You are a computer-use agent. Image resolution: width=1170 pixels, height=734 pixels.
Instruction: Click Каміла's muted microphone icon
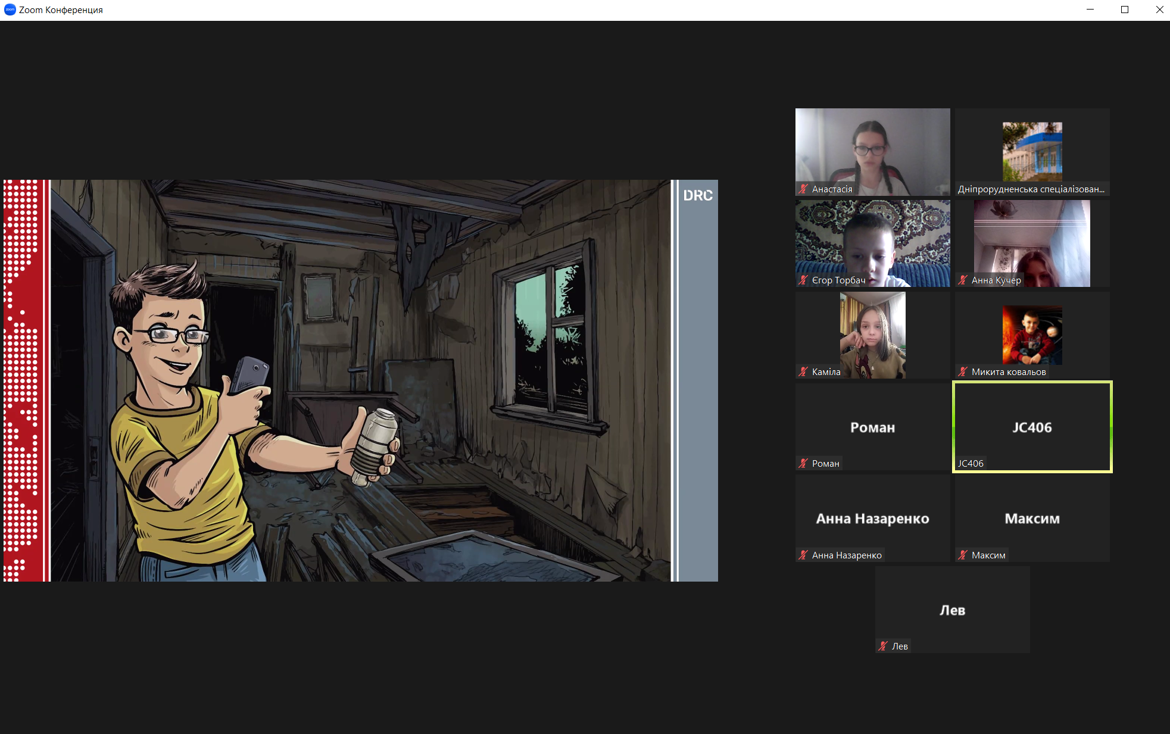point(803,372)
